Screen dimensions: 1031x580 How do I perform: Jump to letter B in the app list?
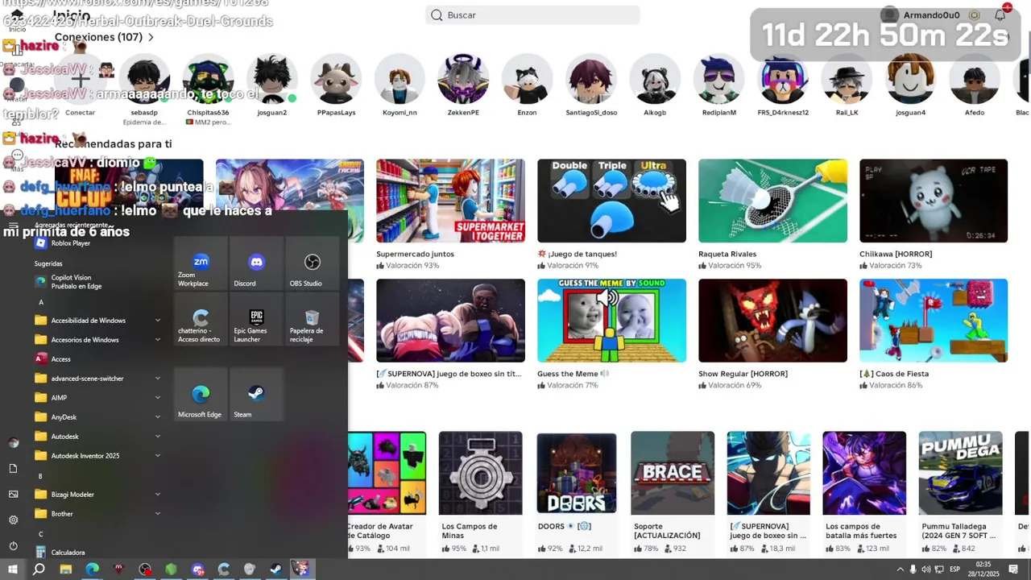(x=40, y=476)
